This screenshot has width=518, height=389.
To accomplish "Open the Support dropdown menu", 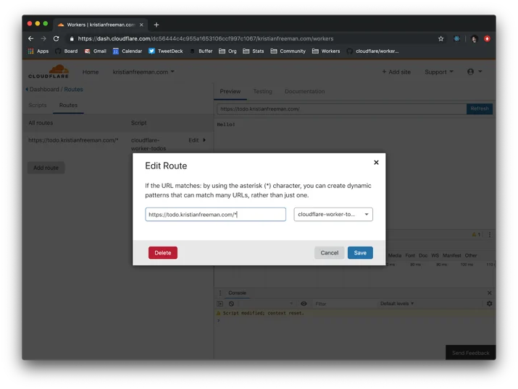I will tap(439, 72).
